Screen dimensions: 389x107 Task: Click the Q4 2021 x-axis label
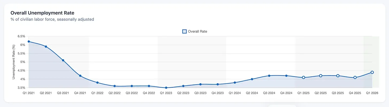pyautogui.click(x=80, y=93)
